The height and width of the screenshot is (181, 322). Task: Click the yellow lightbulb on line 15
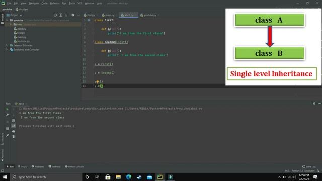click(x=98, y=82)
